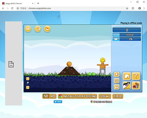Image resolution: width=147 pixels, height=118 pixels.
Task: Click Optimized for Chrome link
Action: (x=101, y=102)
